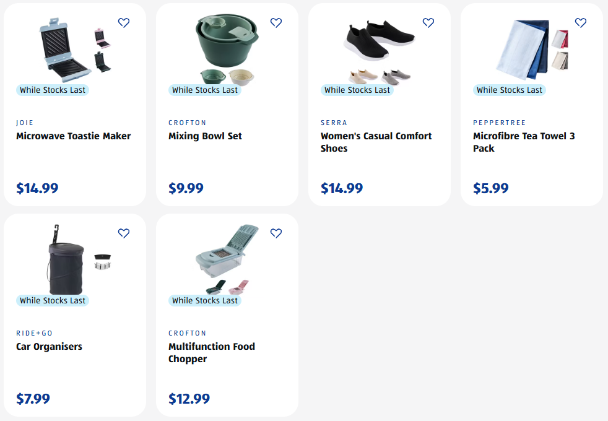Click While Stocks Last badge on Car Organisers

53,301
